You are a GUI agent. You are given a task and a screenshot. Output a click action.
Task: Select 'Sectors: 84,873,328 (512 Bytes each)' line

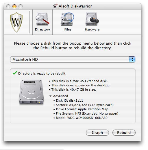click(85, 105)
